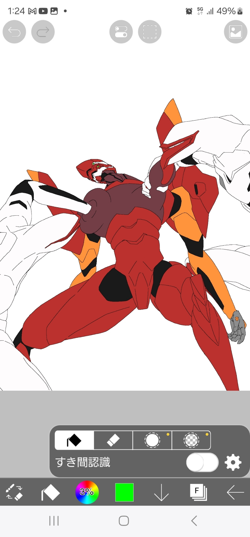Toggle the すき間認識 gap recognition switch

[202, 462]
